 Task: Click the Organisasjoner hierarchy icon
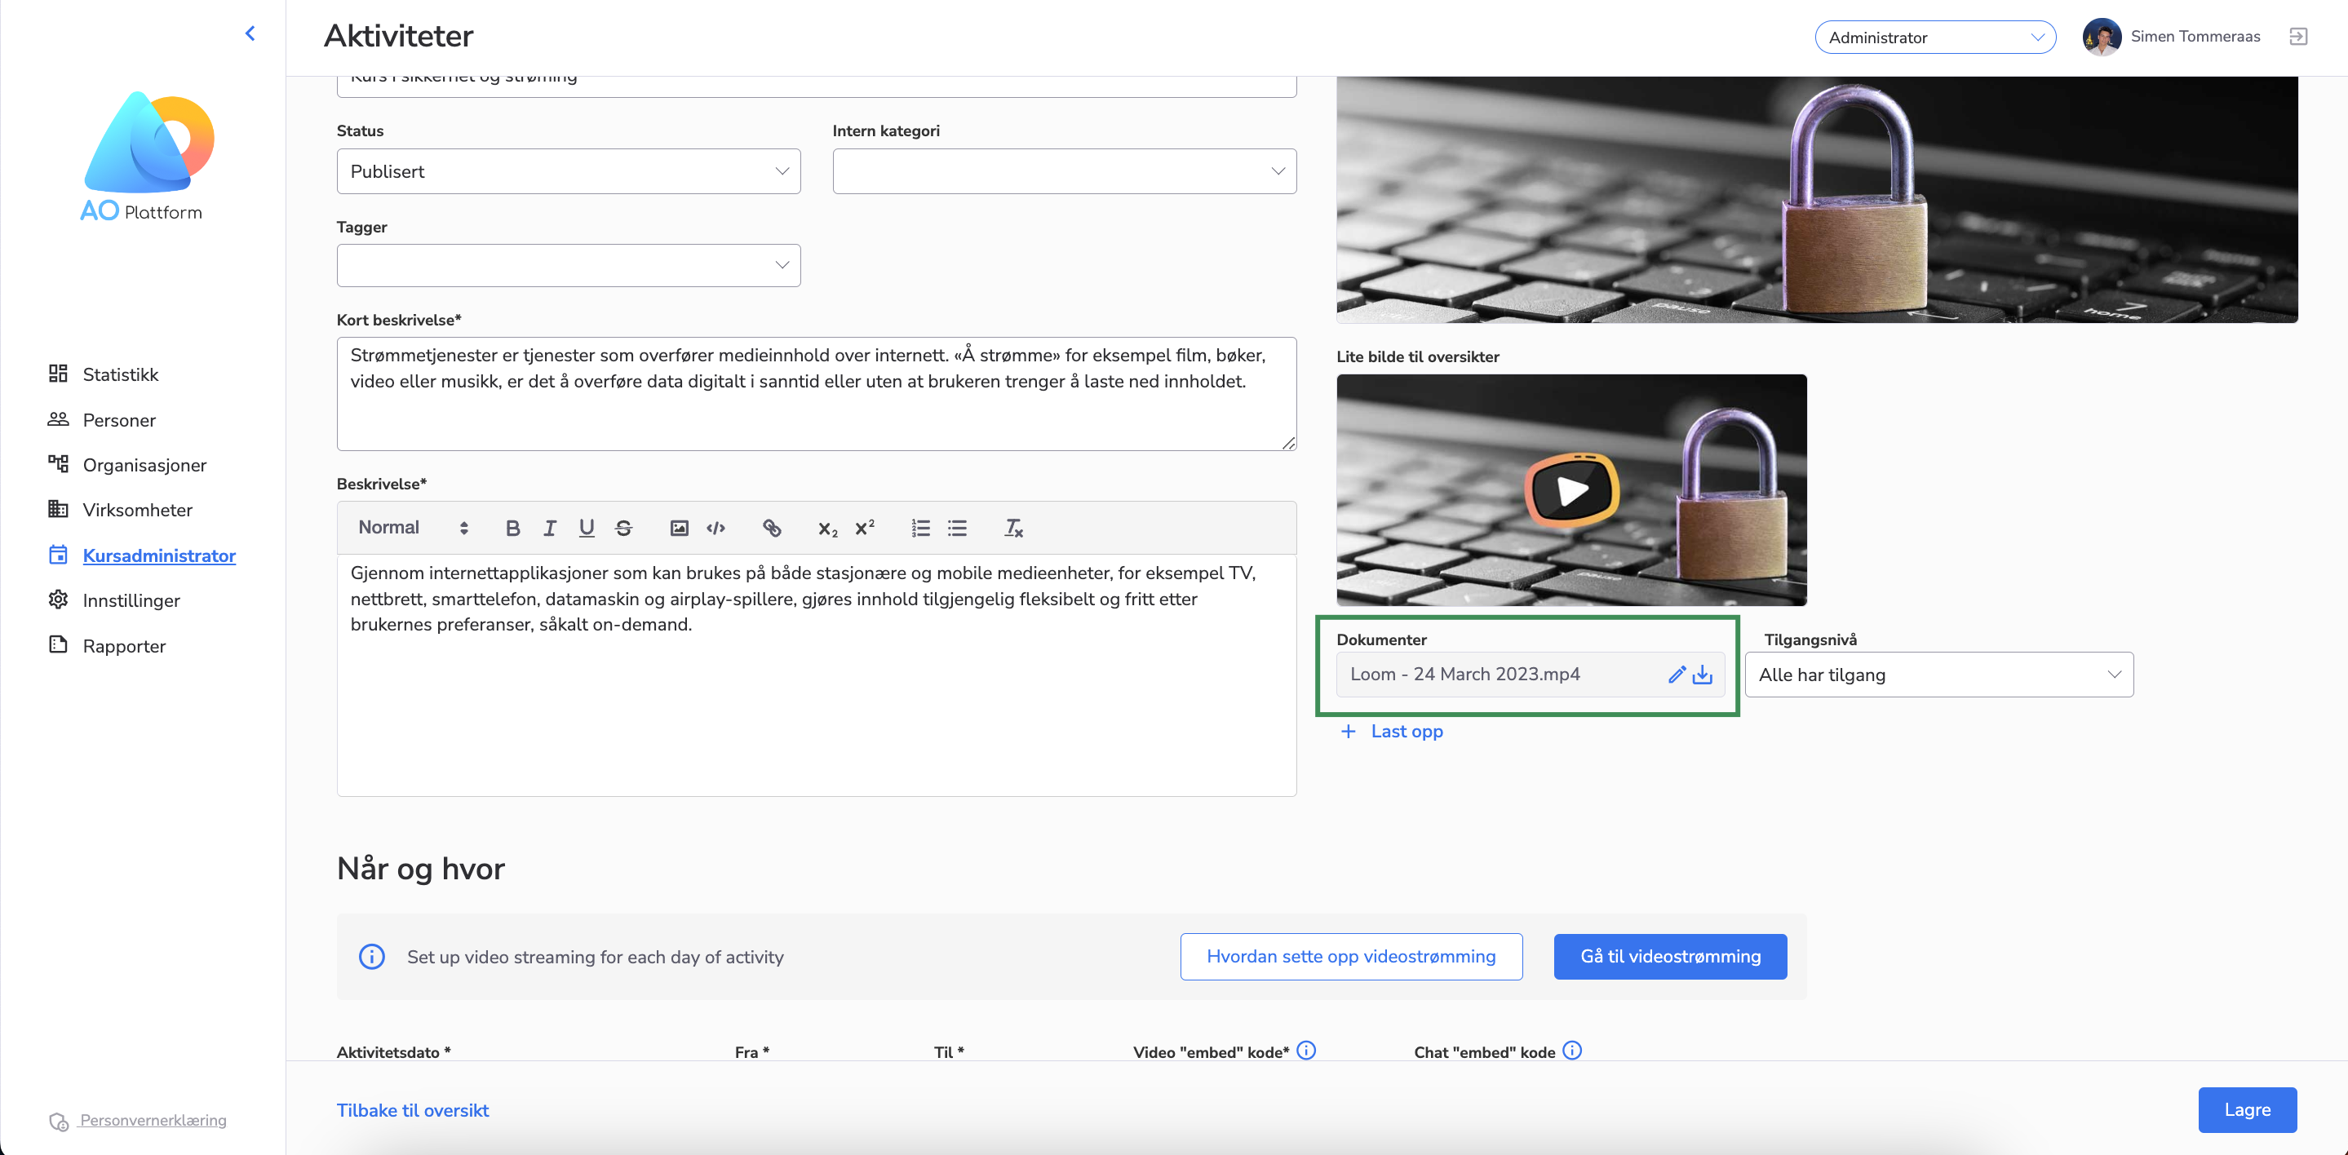coord(59,463)
